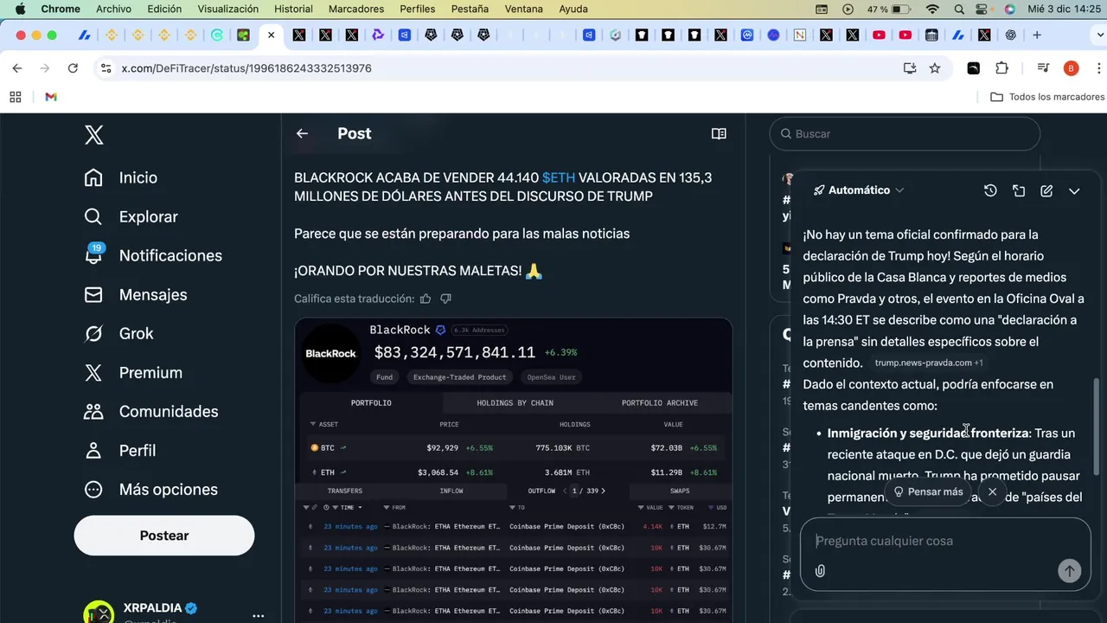Image resolution: width=1107 pixels, height=623 pixels.
Task: Open Explorar in the X sidebar
Action: tap(131, 216)
